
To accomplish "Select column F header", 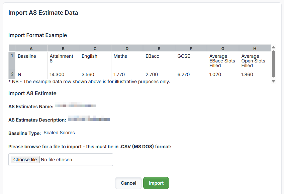I will [x=191, y=48].
